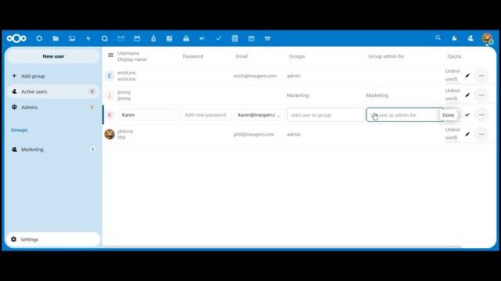Viewport: 501px width, 281px height.
Task: Toggle the navigation hamburger icon
Action: [110, 55]
